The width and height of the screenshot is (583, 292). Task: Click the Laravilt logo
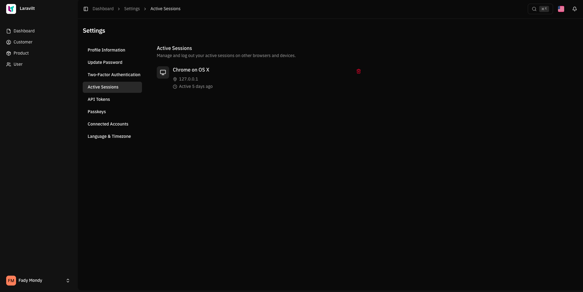pyautogui.click(x=11, y=9)
